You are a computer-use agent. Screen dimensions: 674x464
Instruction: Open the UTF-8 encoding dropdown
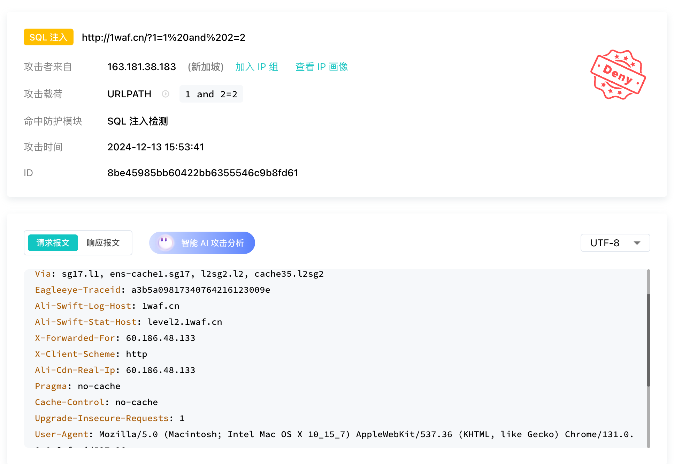[605, 243]
